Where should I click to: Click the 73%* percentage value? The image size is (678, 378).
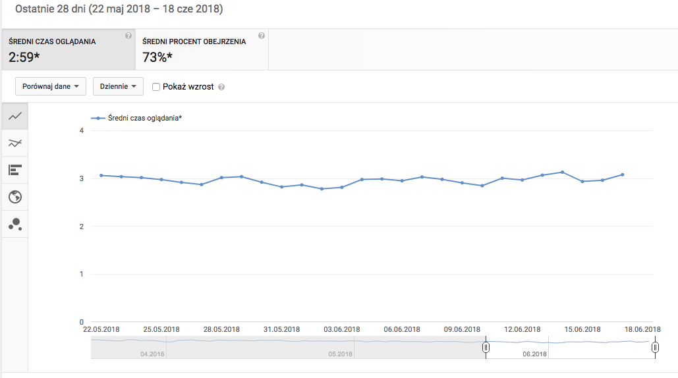157,57
